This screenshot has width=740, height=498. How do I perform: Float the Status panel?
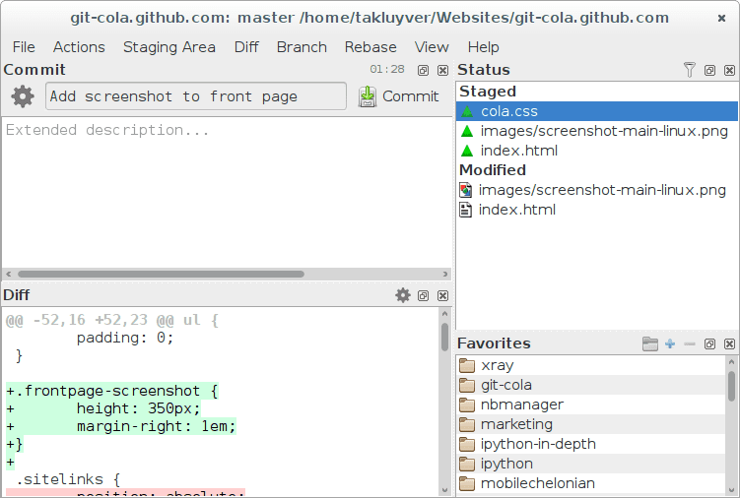pyautogui.click(x=709, y=70)
